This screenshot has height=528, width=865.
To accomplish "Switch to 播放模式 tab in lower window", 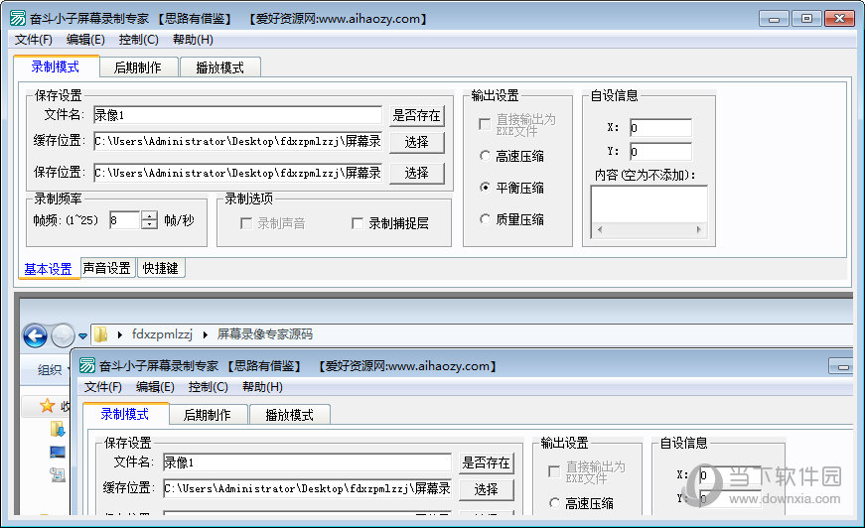I will point(290,415).
